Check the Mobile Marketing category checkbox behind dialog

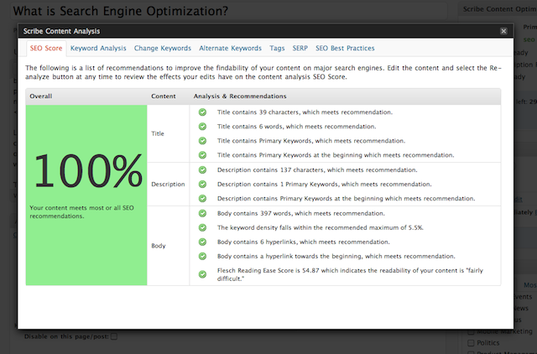[472, 331]
